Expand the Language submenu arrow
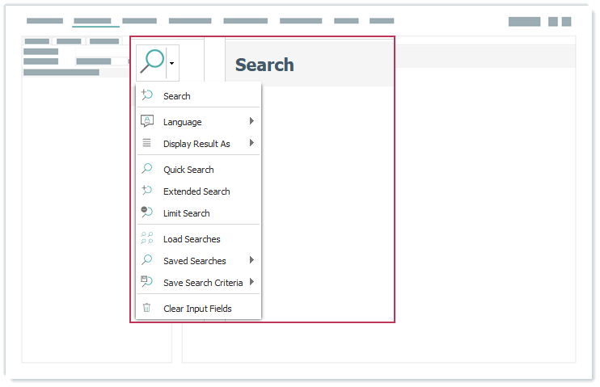600x387 pixels. [x=251, y=121]
